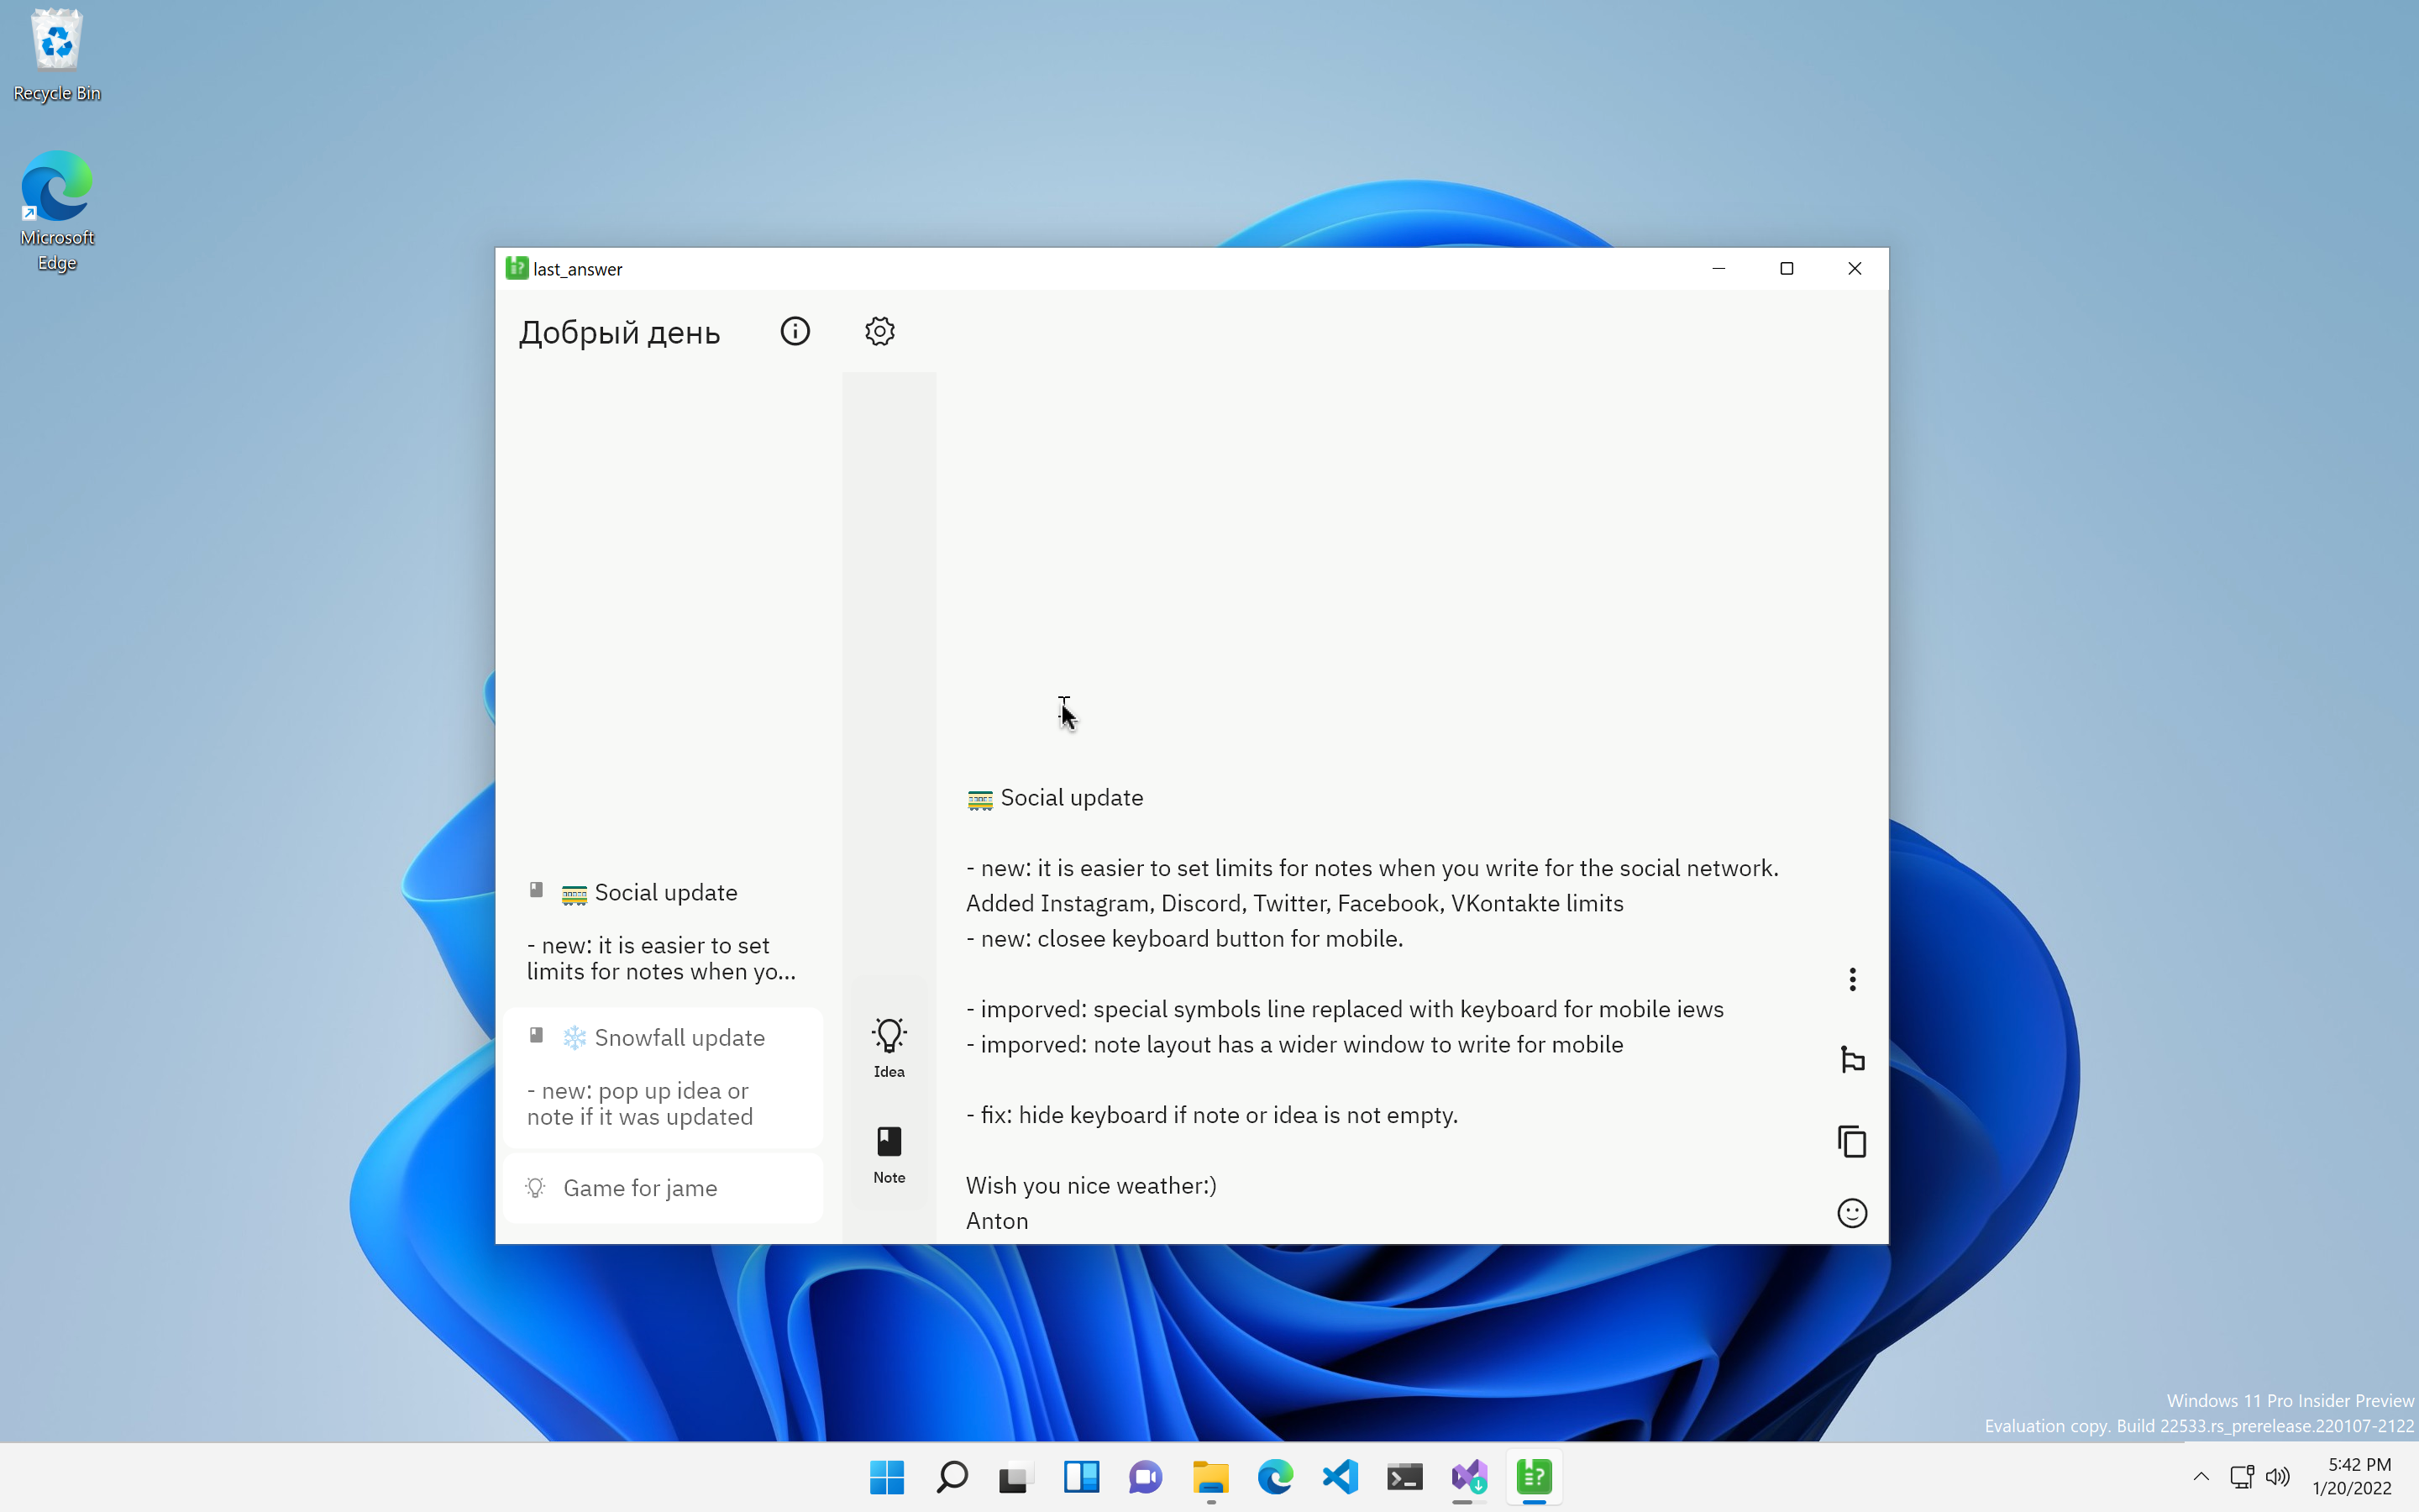Click the flag icon beside note
Viewport: 2419px width, 1512px height.
[1852, 1059]
